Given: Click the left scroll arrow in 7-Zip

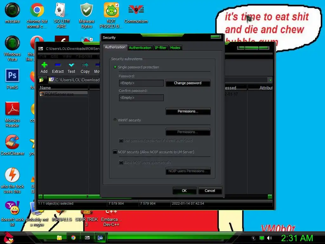Looking at the screenshot, I should tap(40, 196).
